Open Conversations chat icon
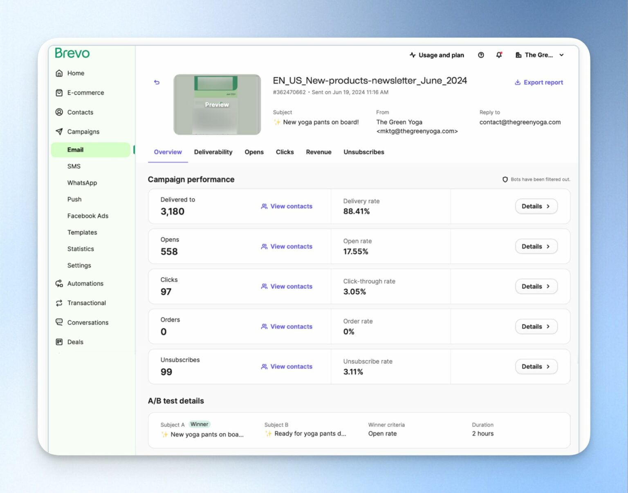This screenshot has width=628, height=493. (59, 322)
